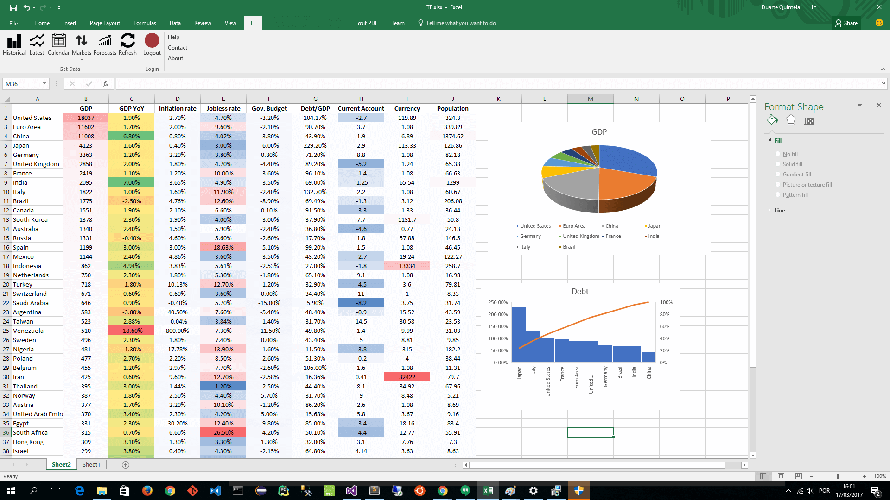Screen dimensions: 890x500
Task: Click the Forecasts icon
Action: [105, 42]
